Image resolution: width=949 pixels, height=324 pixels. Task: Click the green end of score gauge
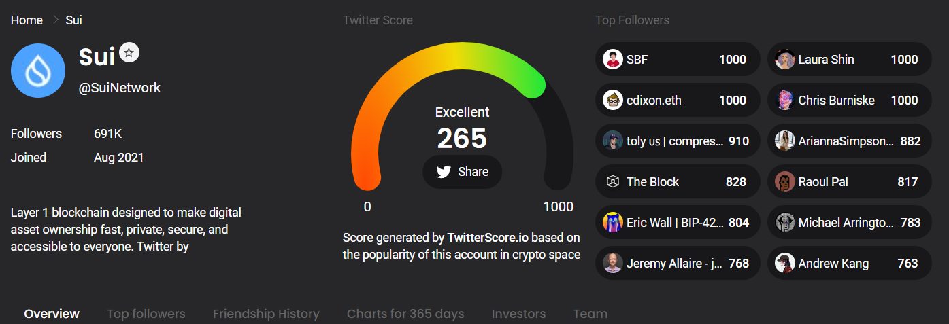click(534, 85)
